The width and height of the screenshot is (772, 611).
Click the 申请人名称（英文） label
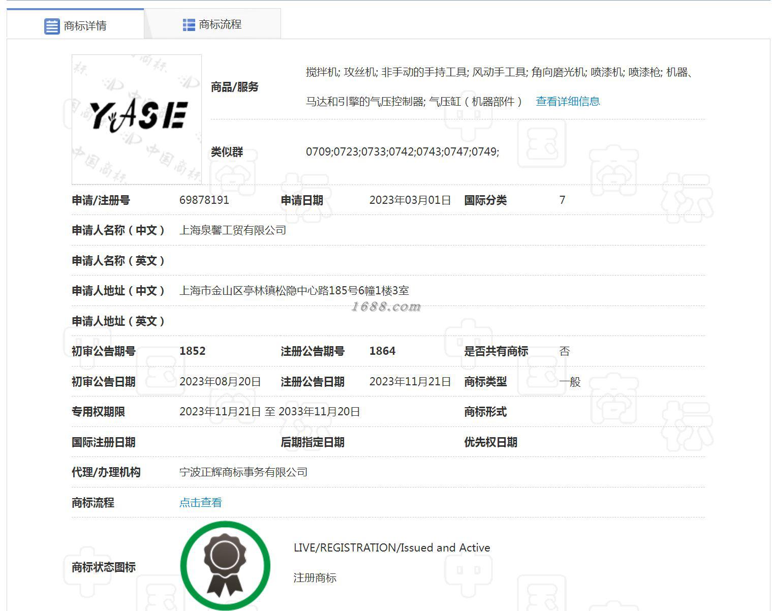pyautogui.click(x=119, y=261)
